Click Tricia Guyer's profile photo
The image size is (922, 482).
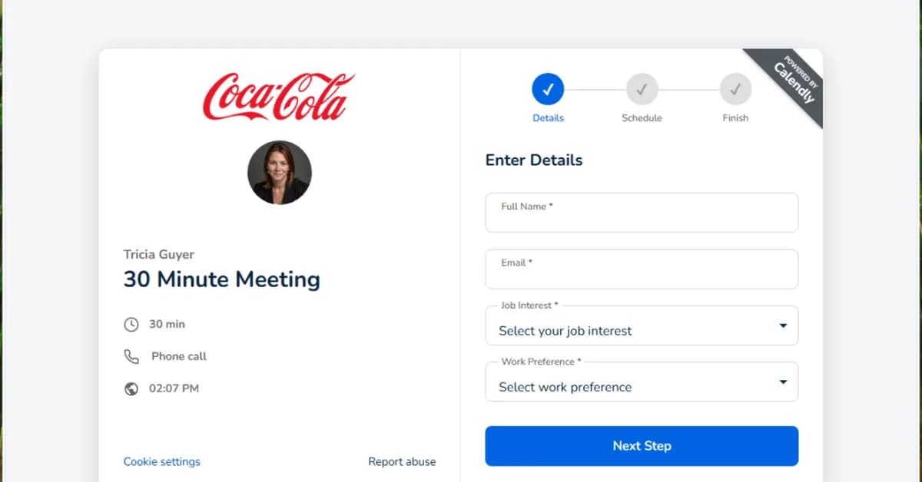tap(279, 173)
